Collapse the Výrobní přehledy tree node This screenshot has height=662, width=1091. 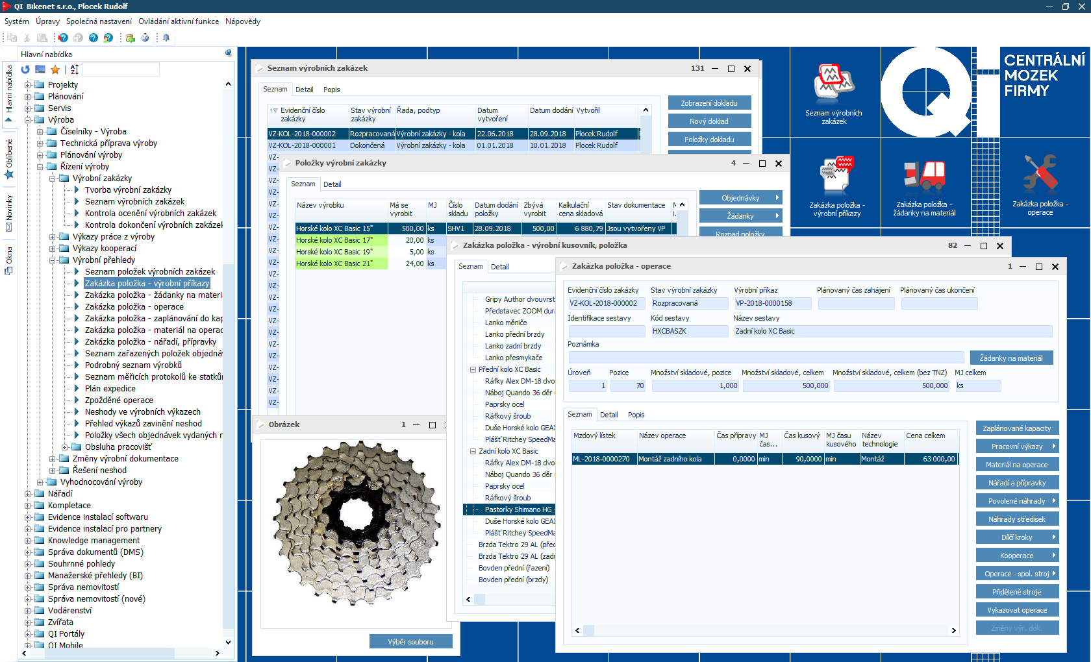click(x=53, y=260)
